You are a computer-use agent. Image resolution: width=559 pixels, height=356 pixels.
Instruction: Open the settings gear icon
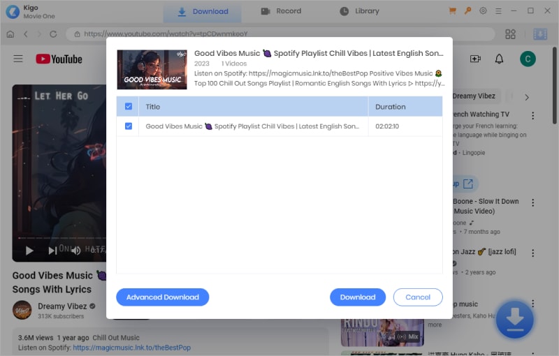[x=483, y=11]
